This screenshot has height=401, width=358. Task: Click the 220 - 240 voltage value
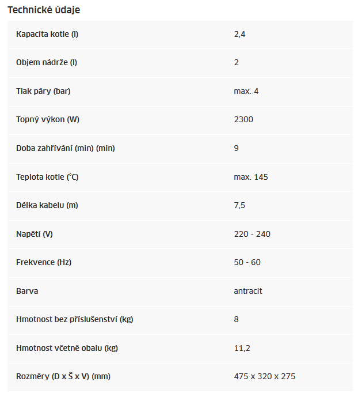[252, 234]
